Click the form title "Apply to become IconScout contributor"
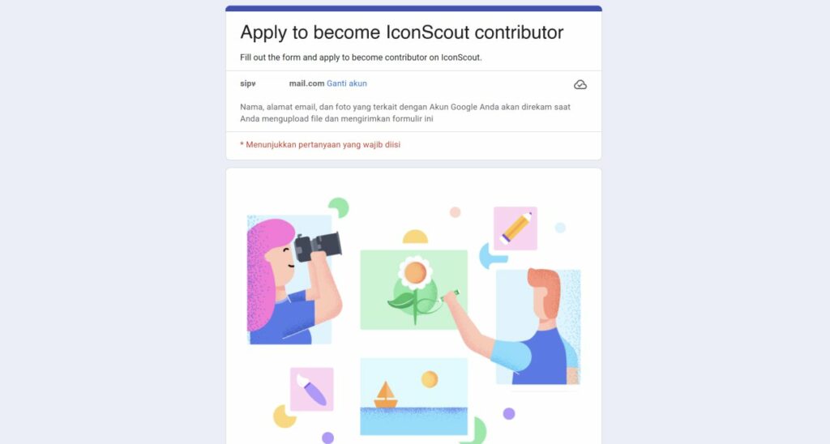 (401, 33)
